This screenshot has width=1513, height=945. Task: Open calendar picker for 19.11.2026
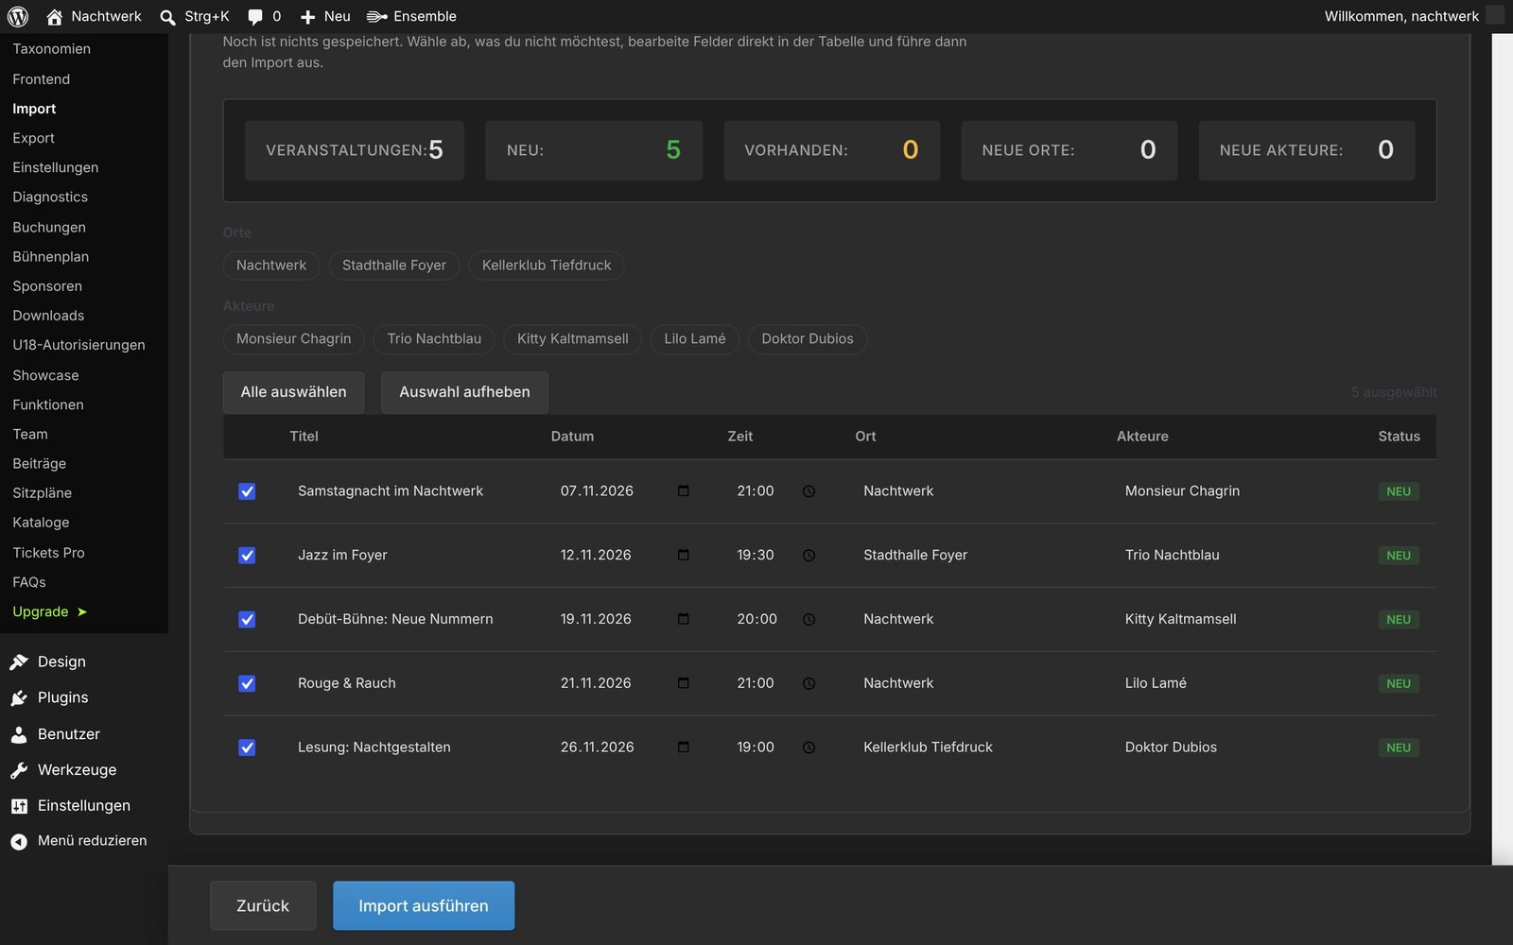point(684,619)
